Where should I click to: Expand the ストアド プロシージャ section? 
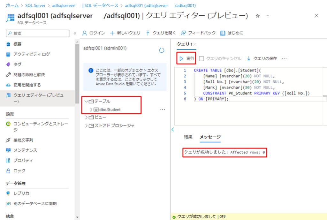tap(87, 126)
